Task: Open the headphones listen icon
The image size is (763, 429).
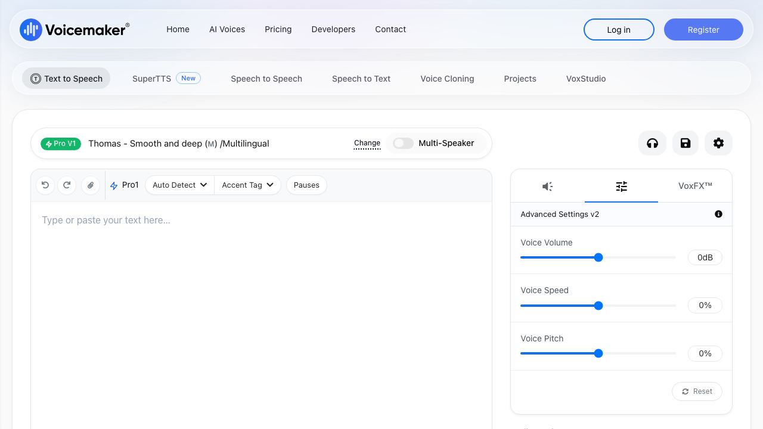Action: (x=653, y=143)
